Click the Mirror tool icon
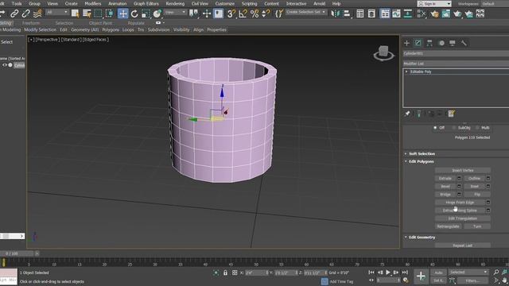The height and width of the screenshot is (286, 509). coord(335,14)
